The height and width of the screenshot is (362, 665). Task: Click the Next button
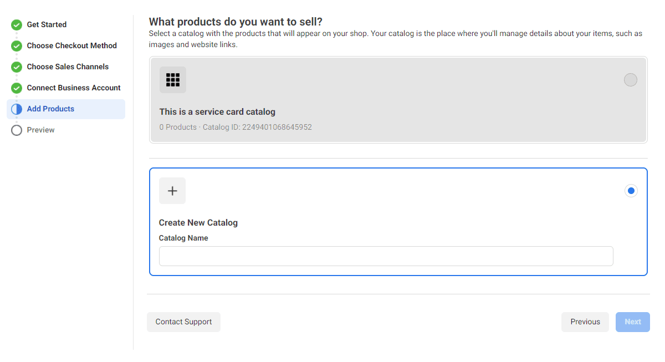click(633, 322)
